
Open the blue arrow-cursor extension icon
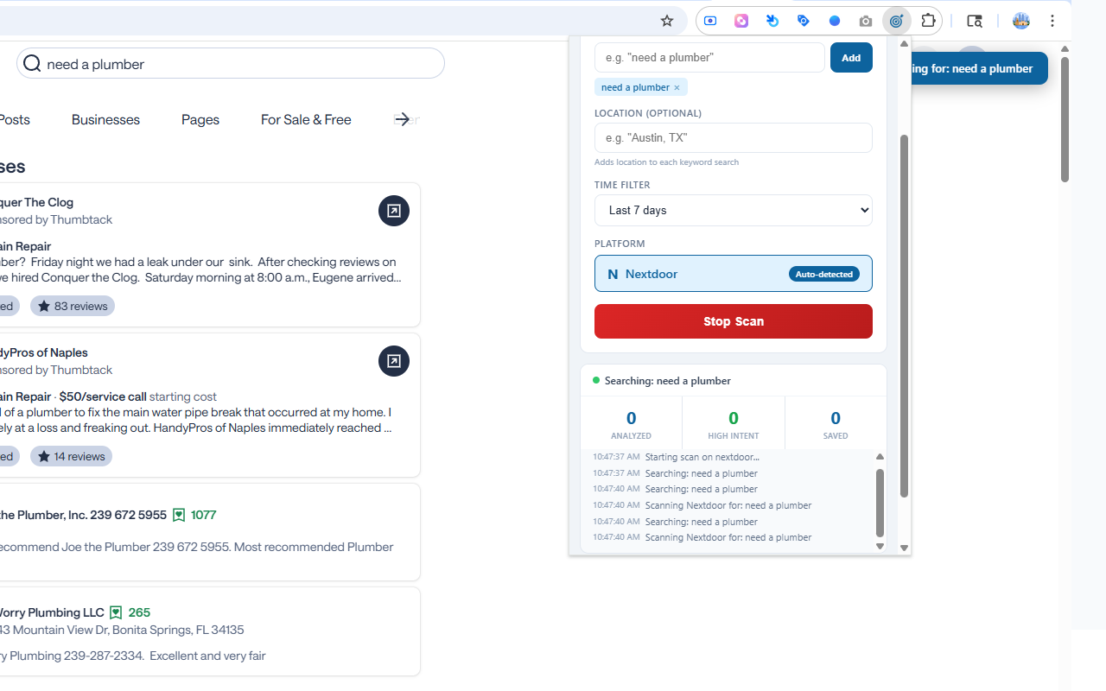(772, 21)
